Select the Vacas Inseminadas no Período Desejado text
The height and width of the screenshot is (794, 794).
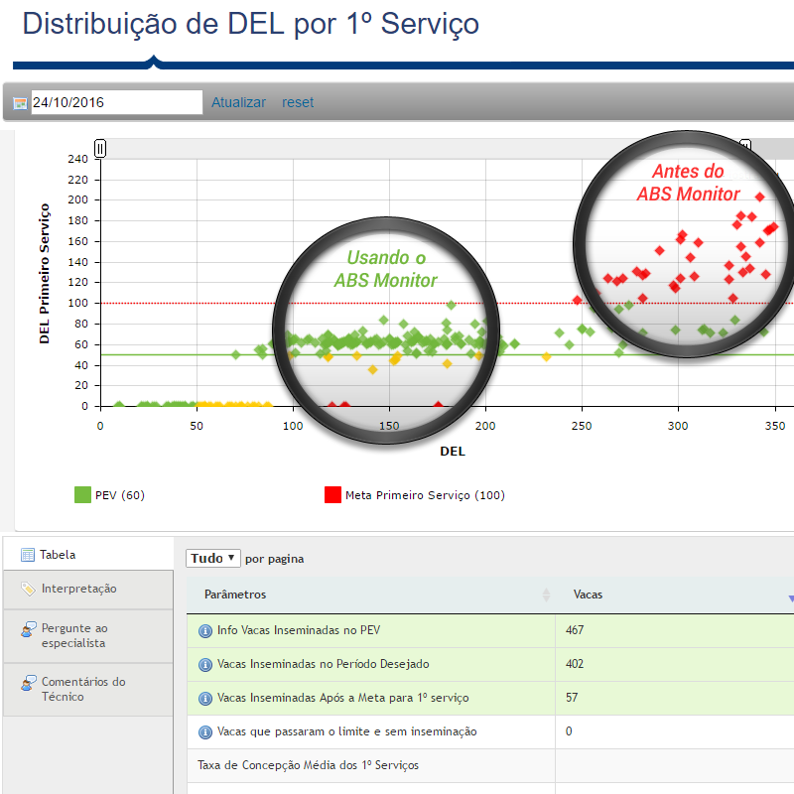[324, 664]
